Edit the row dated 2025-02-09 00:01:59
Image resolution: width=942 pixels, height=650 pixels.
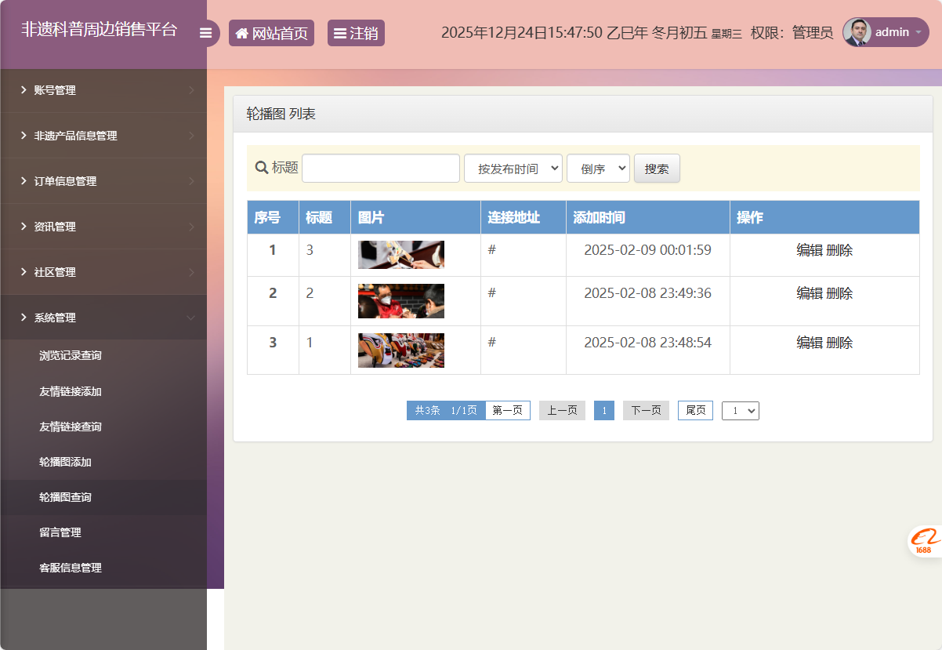pyautogui.click(x=810, y=250)
